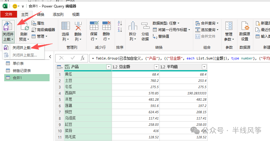Click Manage Parameters (管理参数) icon
The width and height of the screenshot is (270, 141).
[229, 26]
